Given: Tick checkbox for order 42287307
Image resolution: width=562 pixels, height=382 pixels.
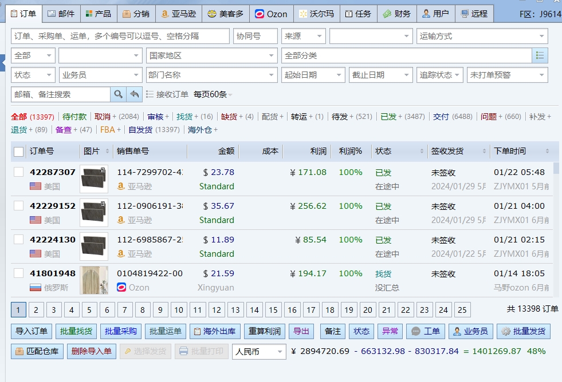Looking at the screenshot, I should tap(19, 172).
